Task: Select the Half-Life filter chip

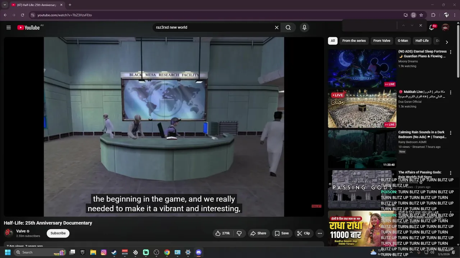Action: tap(422, 41)
